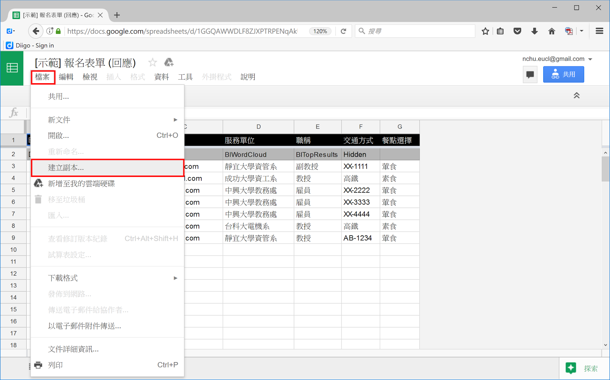Click the 交通方式 header cell
610x380 pixels.
[x=361, y=140]
